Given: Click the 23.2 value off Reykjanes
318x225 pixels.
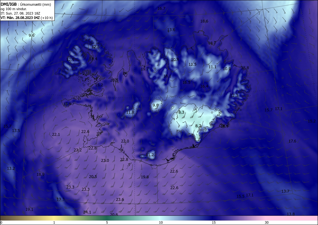Looking at the screenshot, I should point(78,150).
